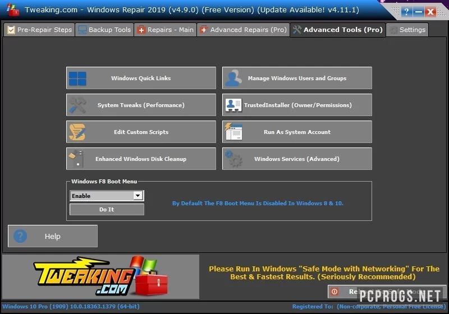Switch to the Backup Tools tab

[104, 30]
